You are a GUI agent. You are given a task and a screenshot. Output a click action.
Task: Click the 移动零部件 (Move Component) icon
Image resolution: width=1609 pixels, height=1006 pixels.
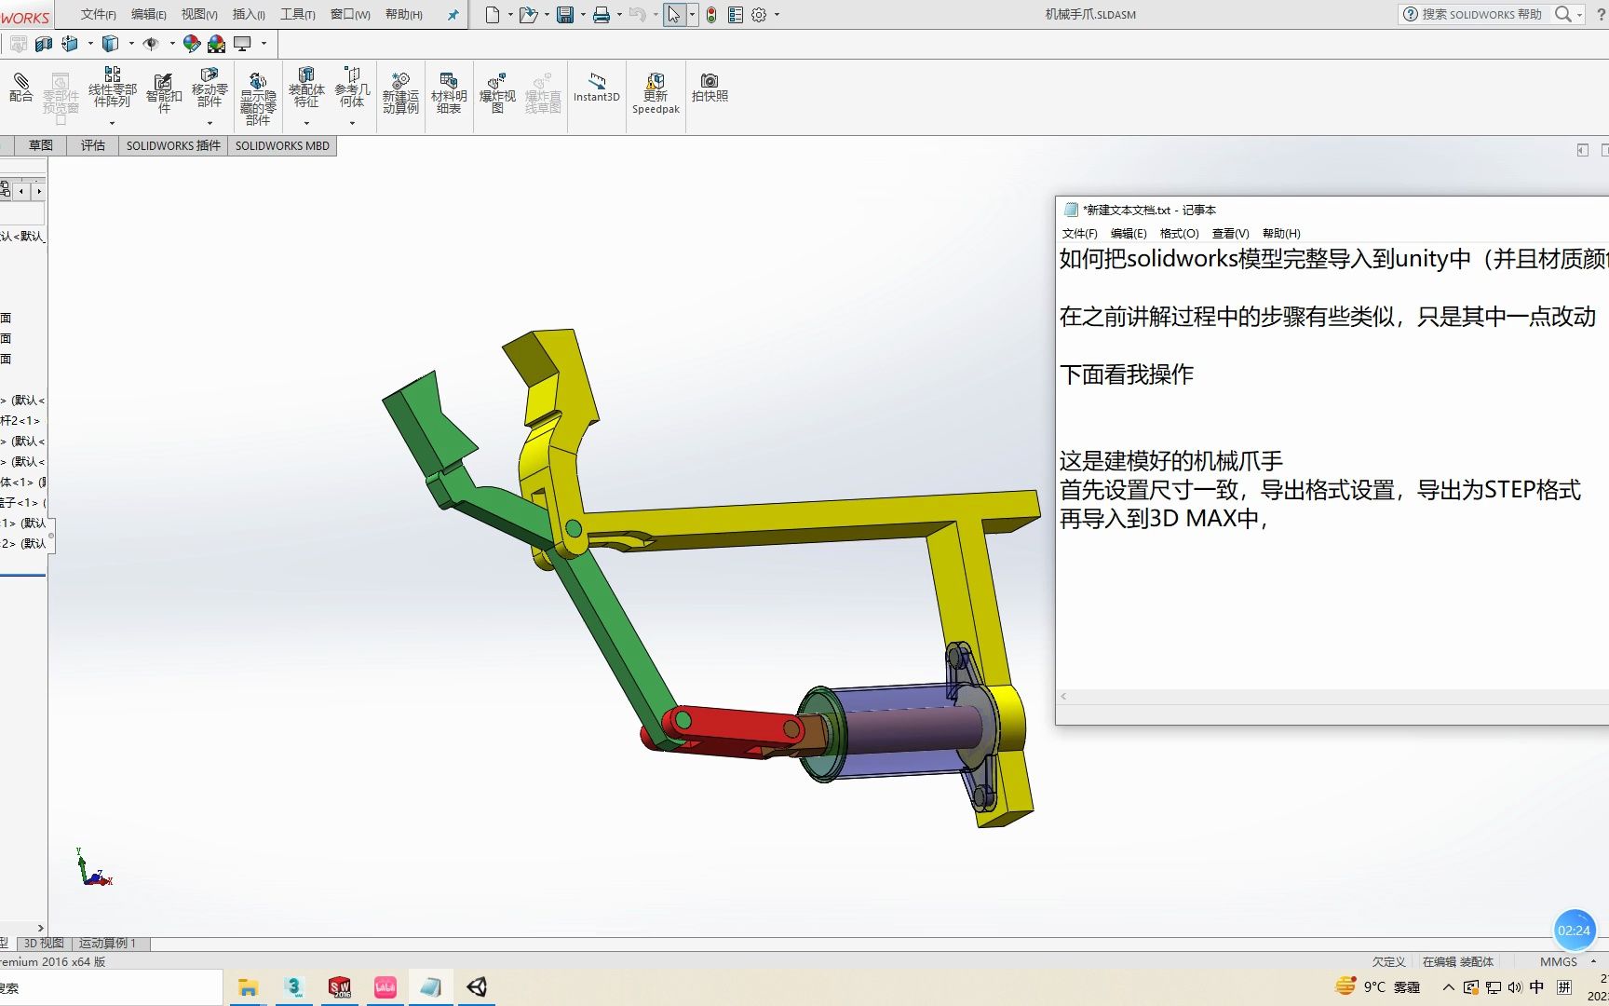click(210, 87)
